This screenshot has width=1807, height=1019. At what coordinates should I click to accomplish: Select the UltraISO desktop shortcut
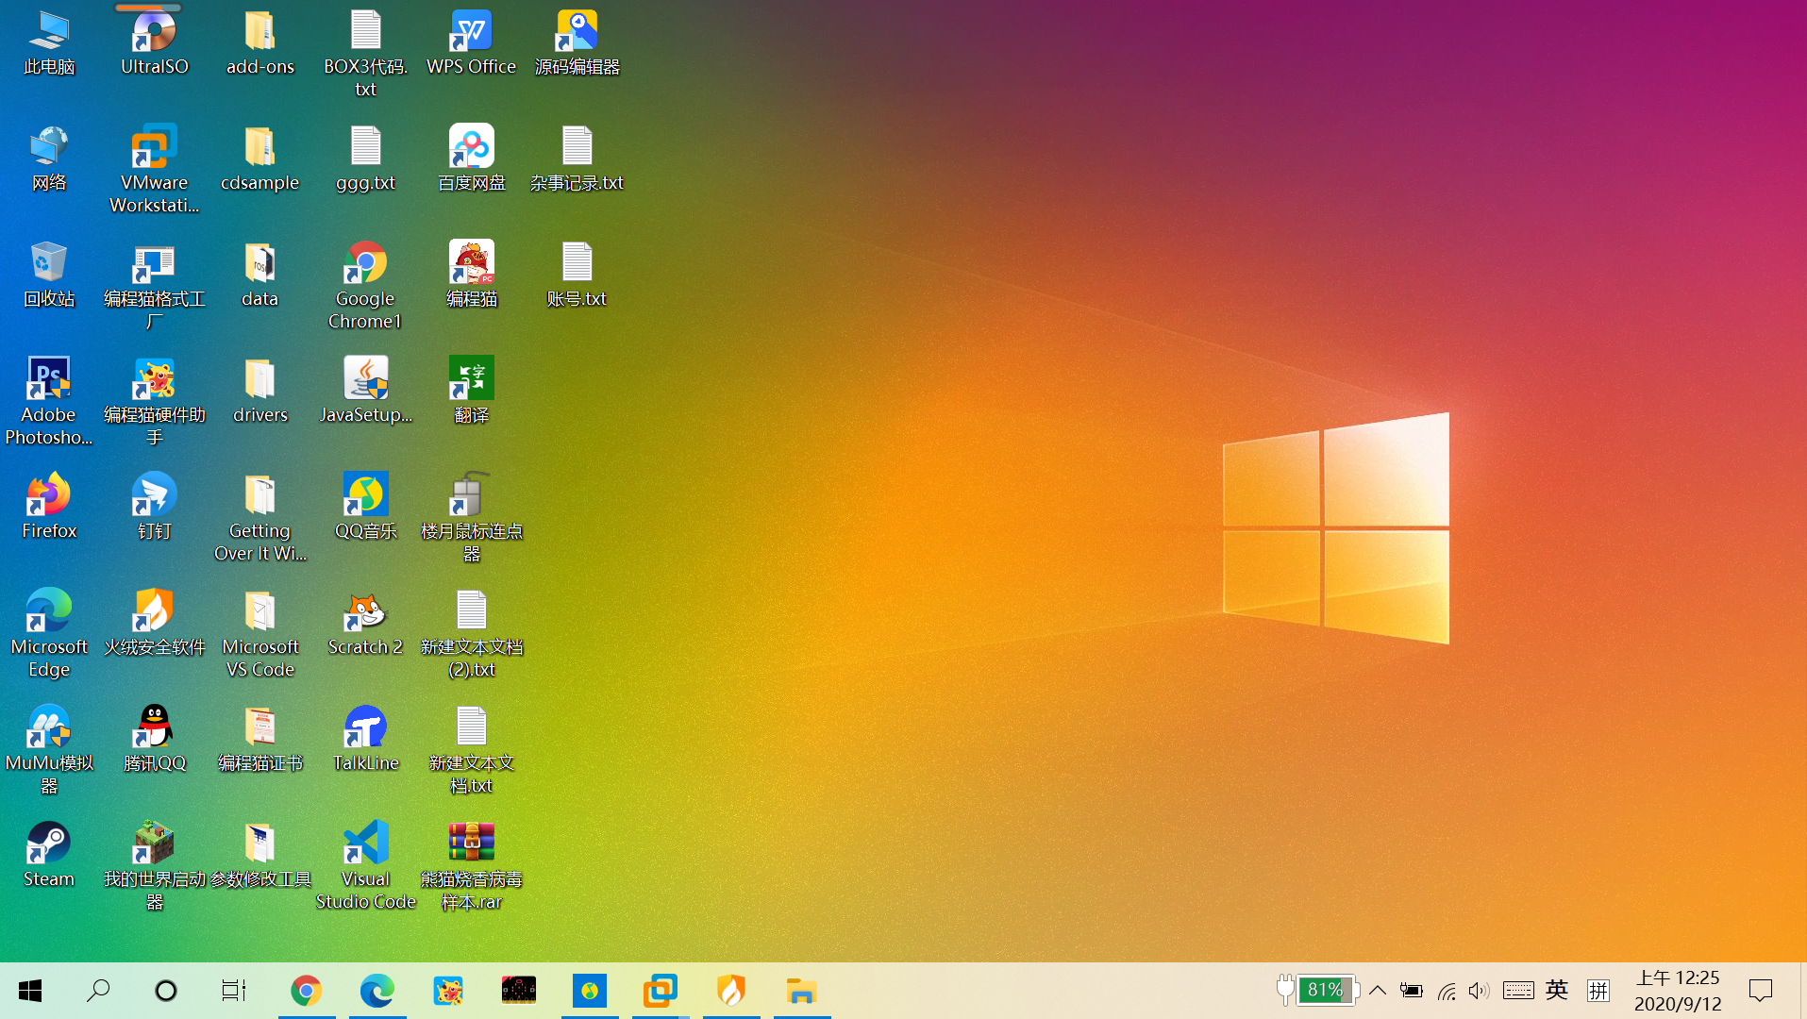(x=155, y=42)
